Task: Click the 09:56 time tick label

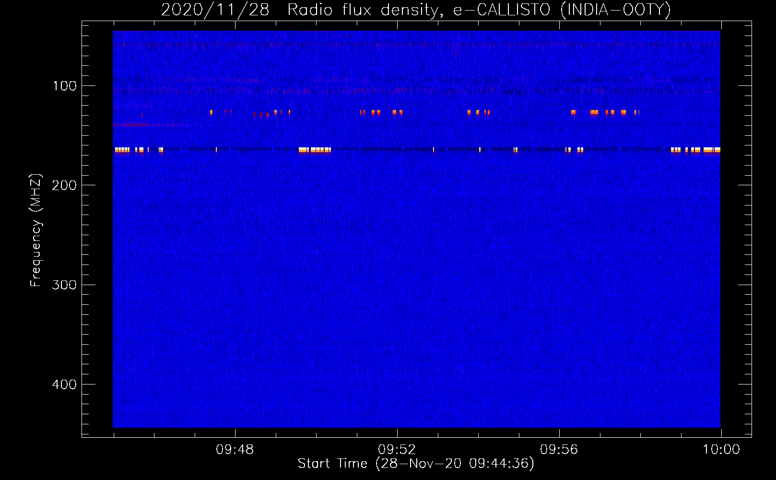Action: (x=559, y=450)
